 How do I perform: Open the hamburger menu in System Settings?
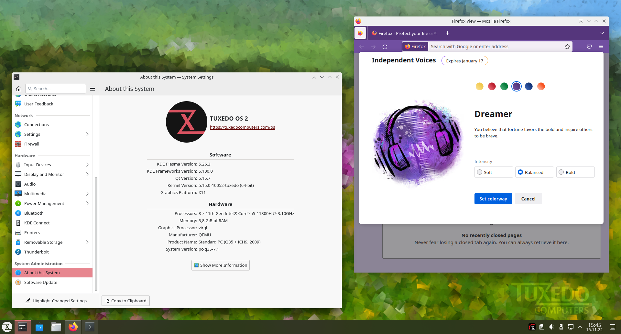(93, 89)
